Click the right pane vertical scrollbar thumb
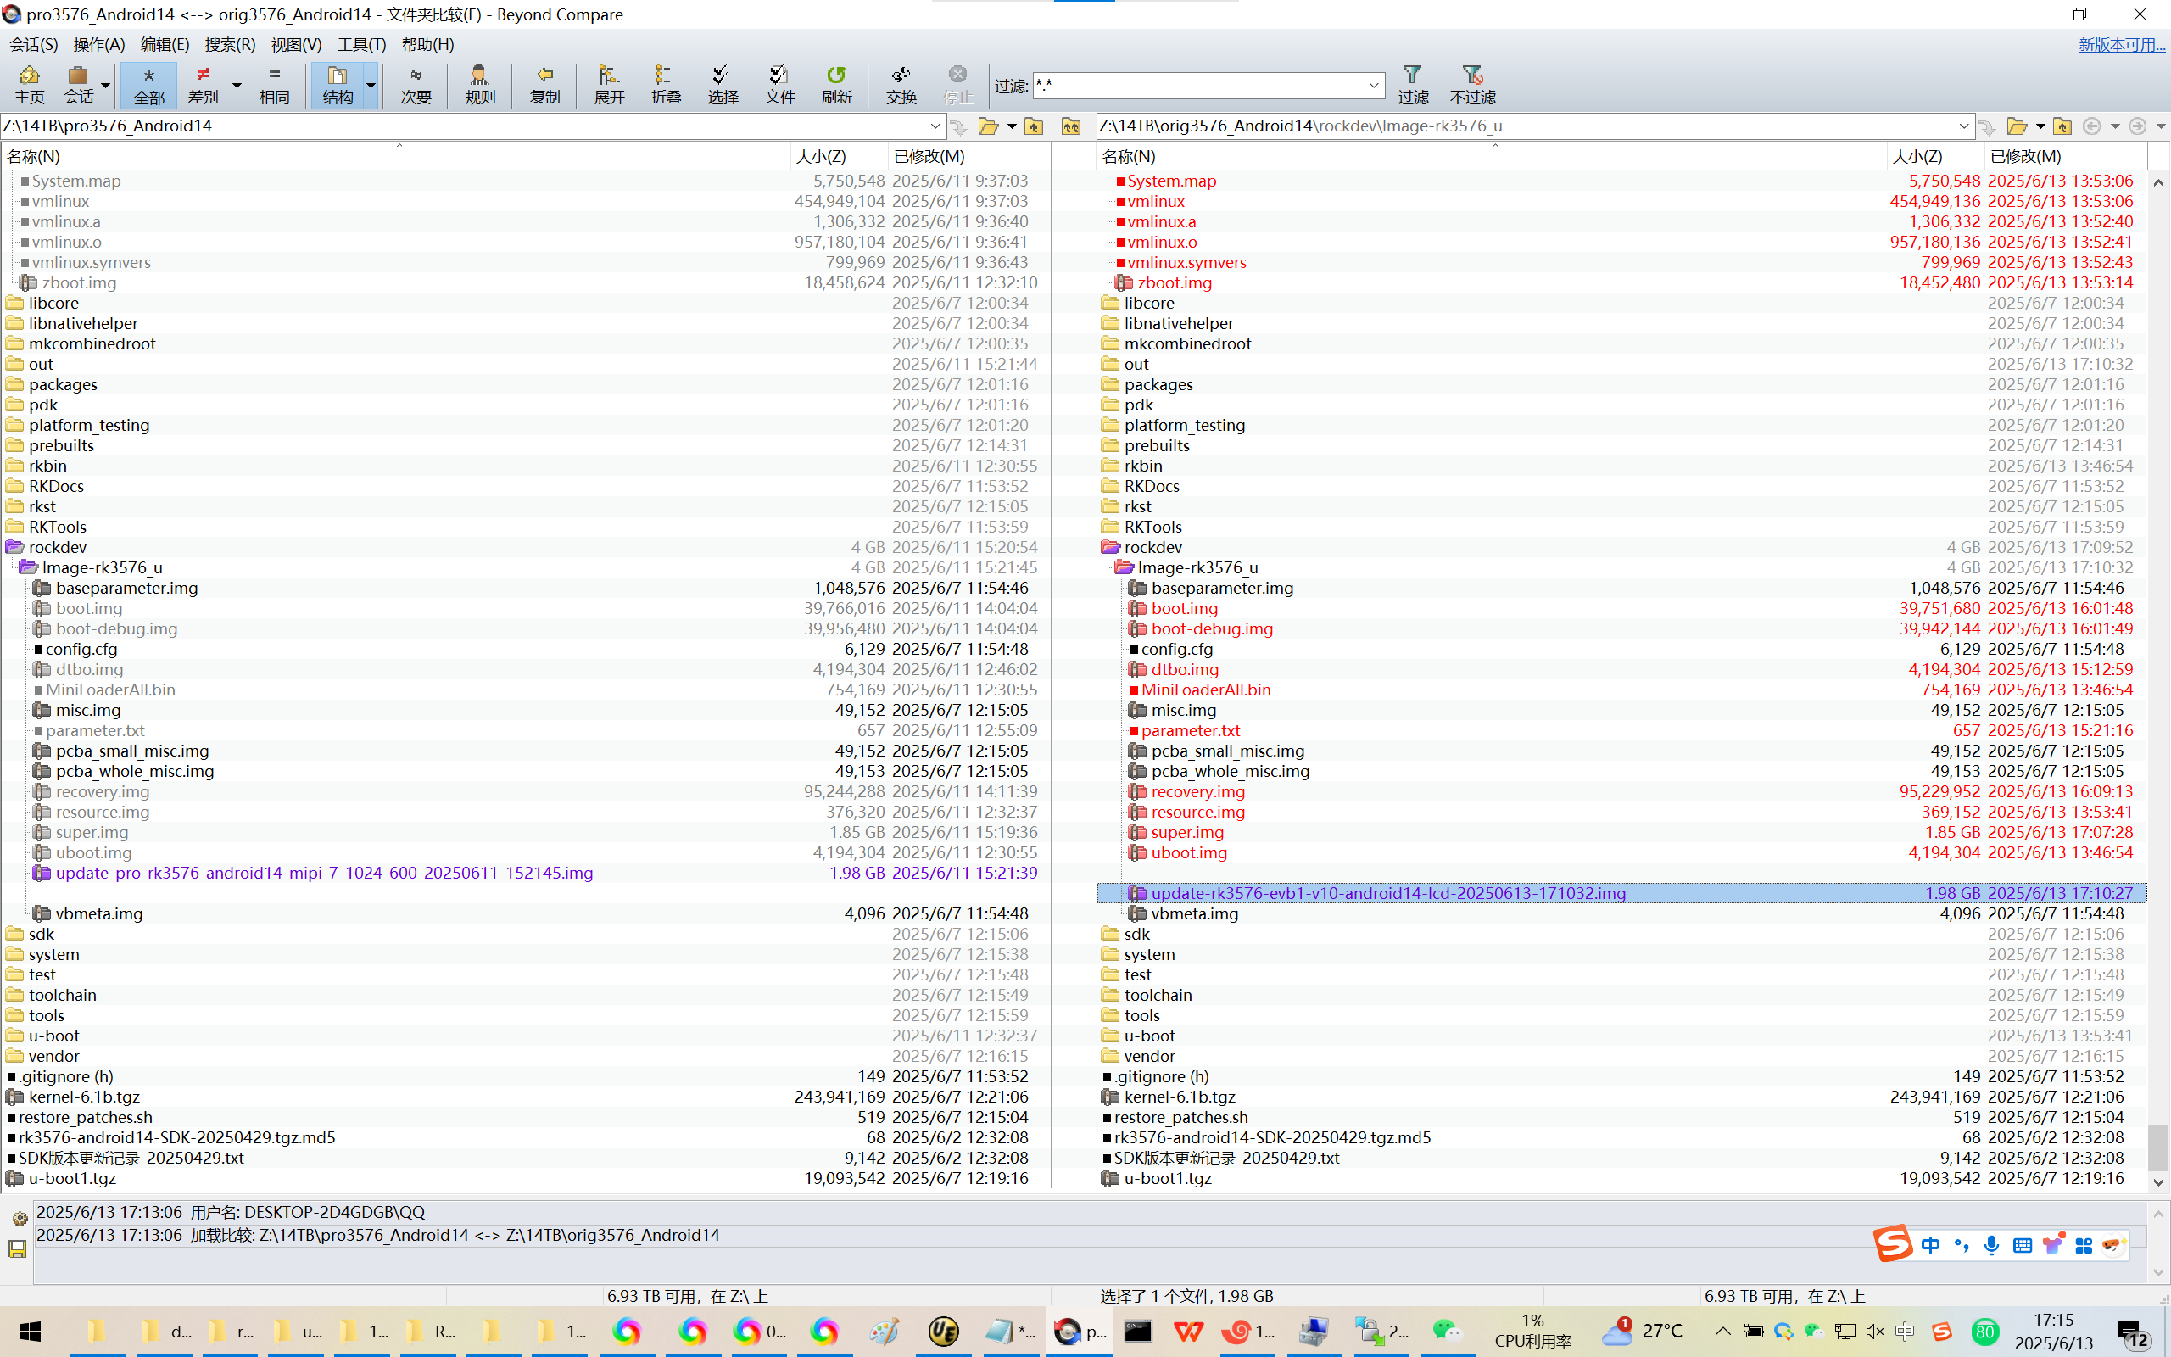Viewport: 2171px width, 1357px height. click(x=2157, y=1147)
